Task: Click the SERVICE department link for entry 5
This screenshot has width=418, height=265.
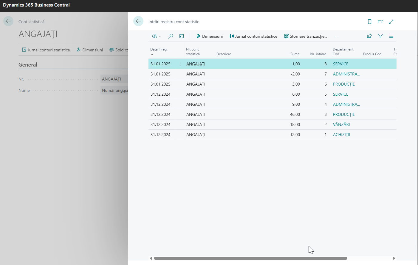Action: (340, 94)
